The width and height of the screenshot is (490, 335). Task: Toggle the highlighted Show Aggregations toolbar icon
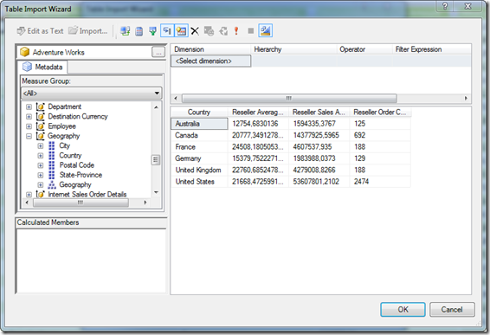pos(181,30)
